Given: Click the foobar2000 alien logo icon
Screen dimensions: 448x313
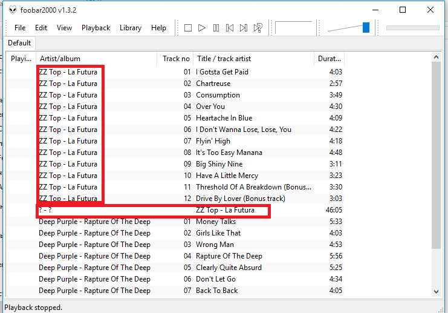Looking at the screenshot, I should coord(12,10).
